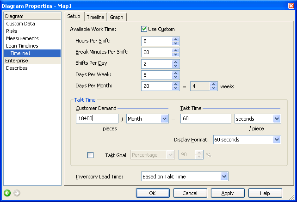Open Inventory Lead Time dropdown
This screenshot has height=202, width=297.
tap(224, 176)
